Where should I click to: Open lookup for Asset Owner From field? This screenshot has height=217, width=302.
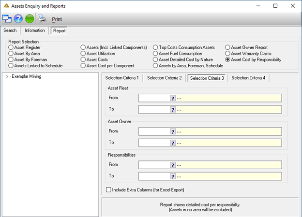173,132
